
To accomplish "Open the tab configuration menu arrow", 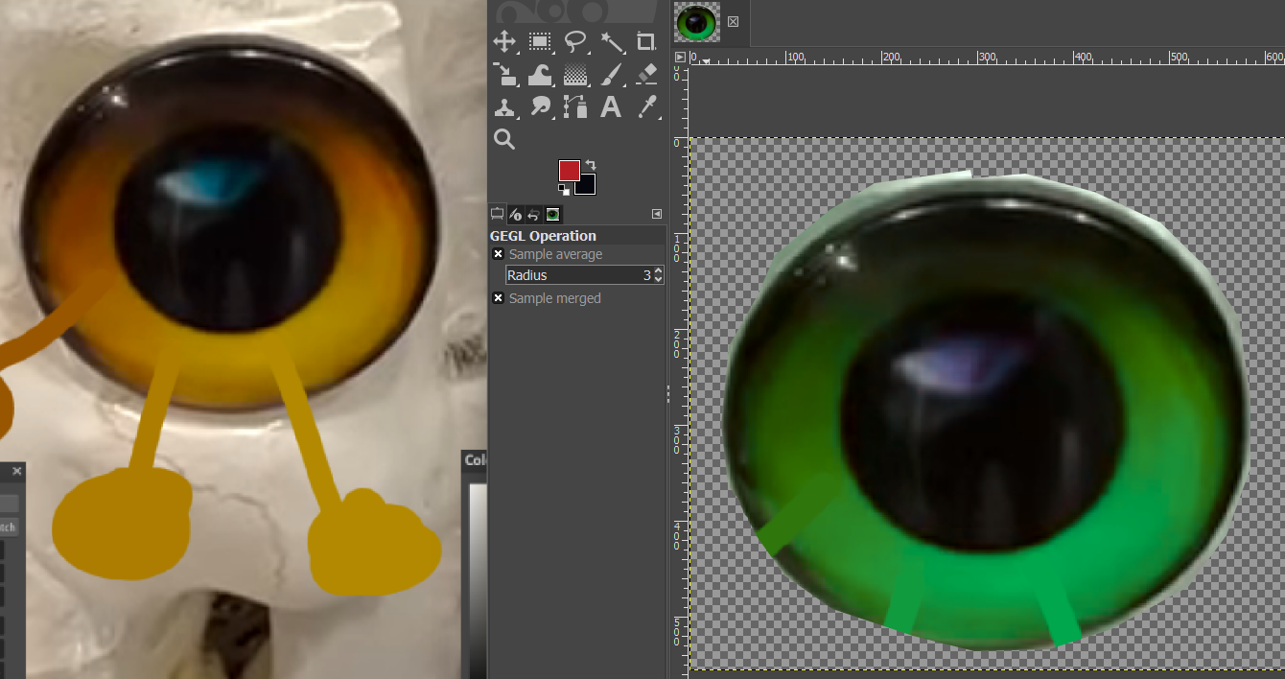I will [657, 214].
